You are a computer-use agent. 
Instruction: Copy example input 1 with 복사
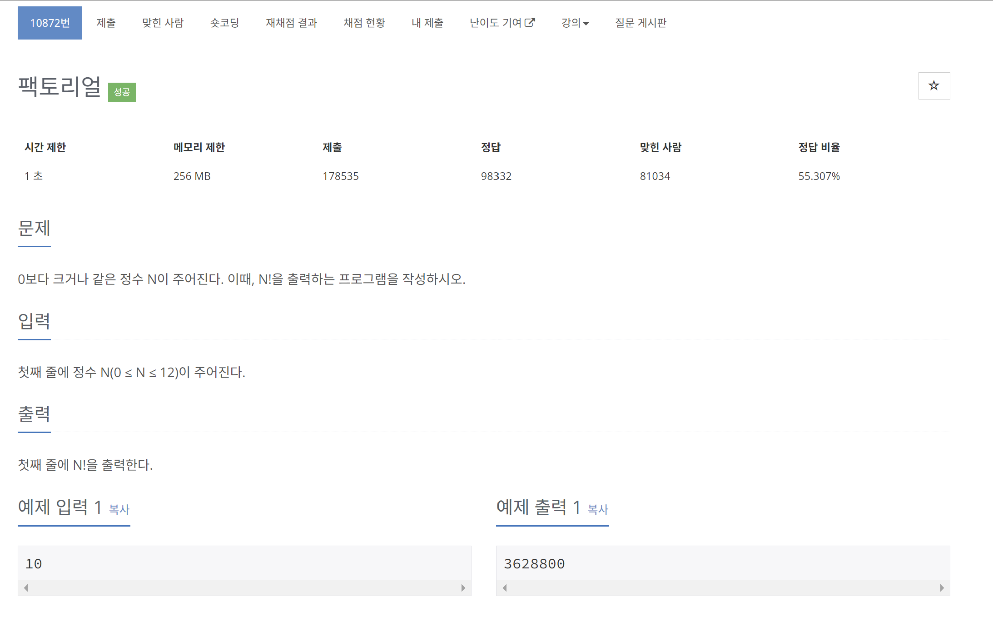pos(119,509)
